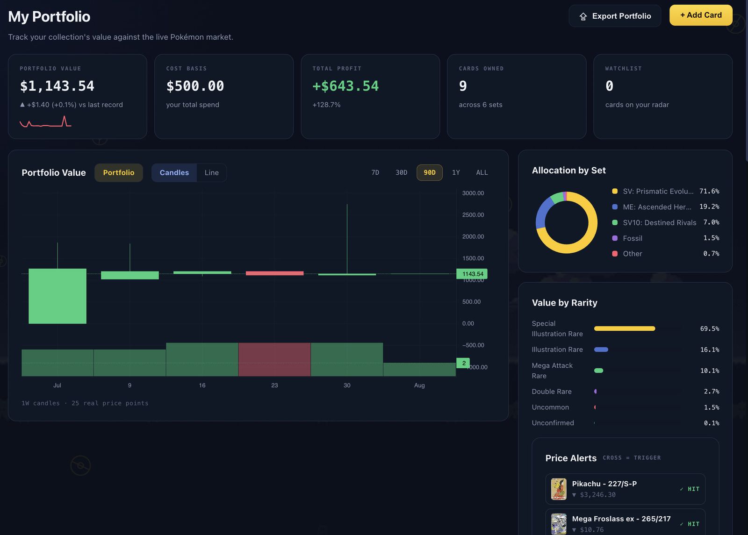748x535 pixels.
Task: Open the Mega Froslass ex card thumbnail
Action: [x=559, y=524]
